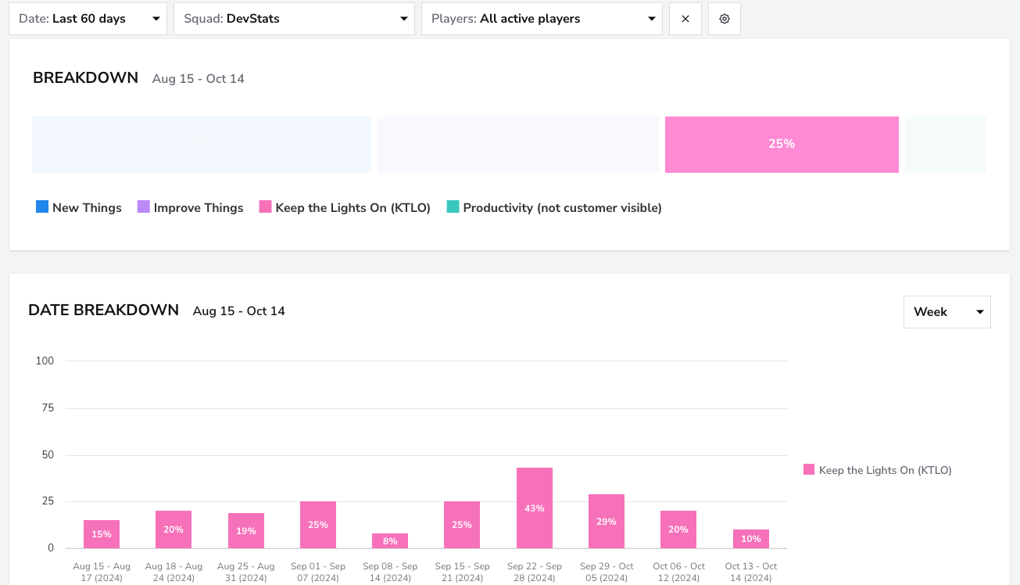Click the faded Productivity breakdown segment
Viewport: 1020px width, 585px height.
[x=946, y=145]
